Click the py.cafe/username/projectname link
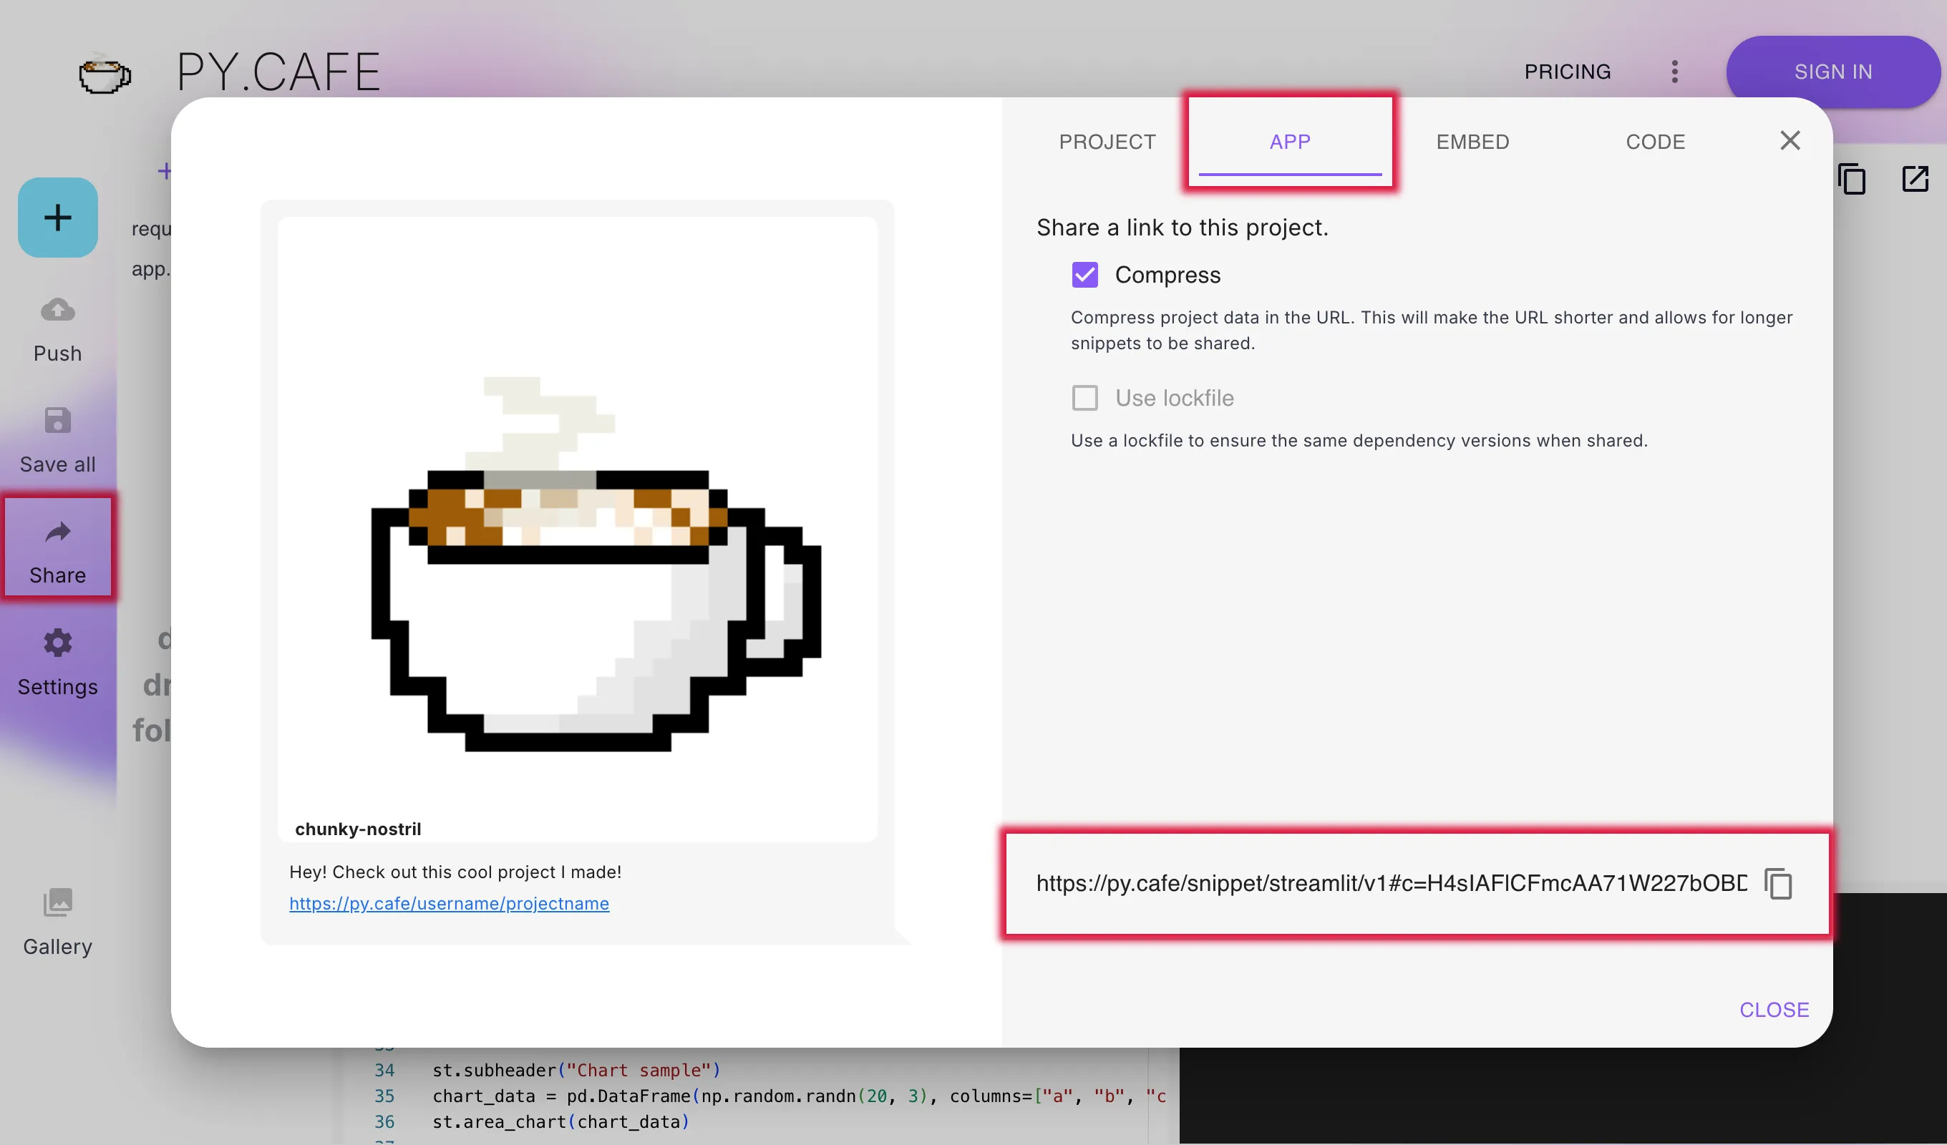 449,903
